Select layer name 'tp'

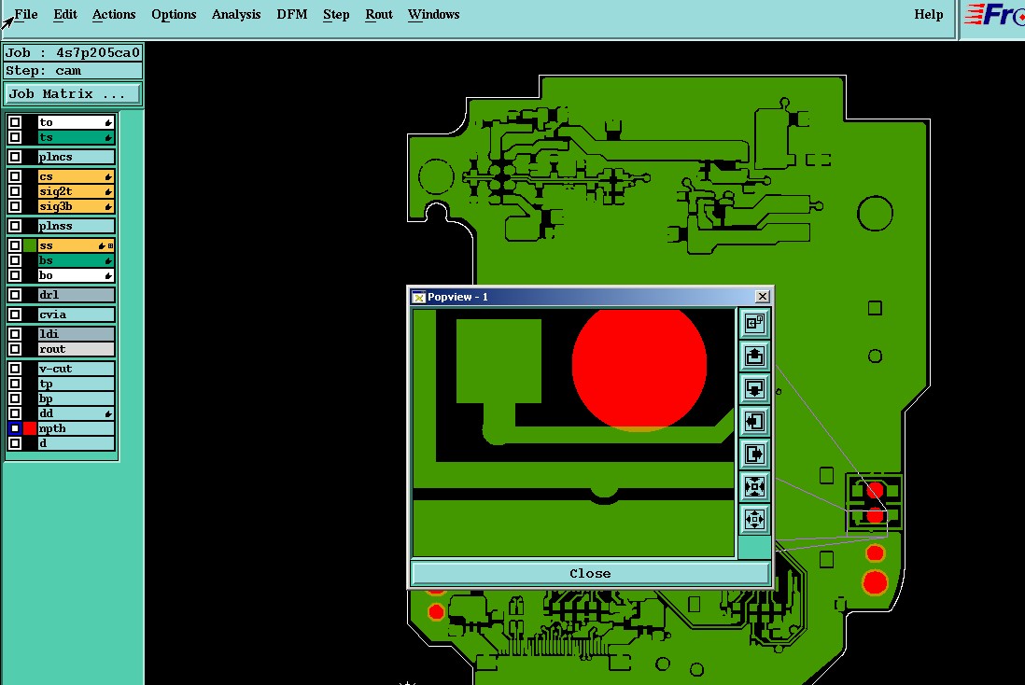click(x=76, y=384)
